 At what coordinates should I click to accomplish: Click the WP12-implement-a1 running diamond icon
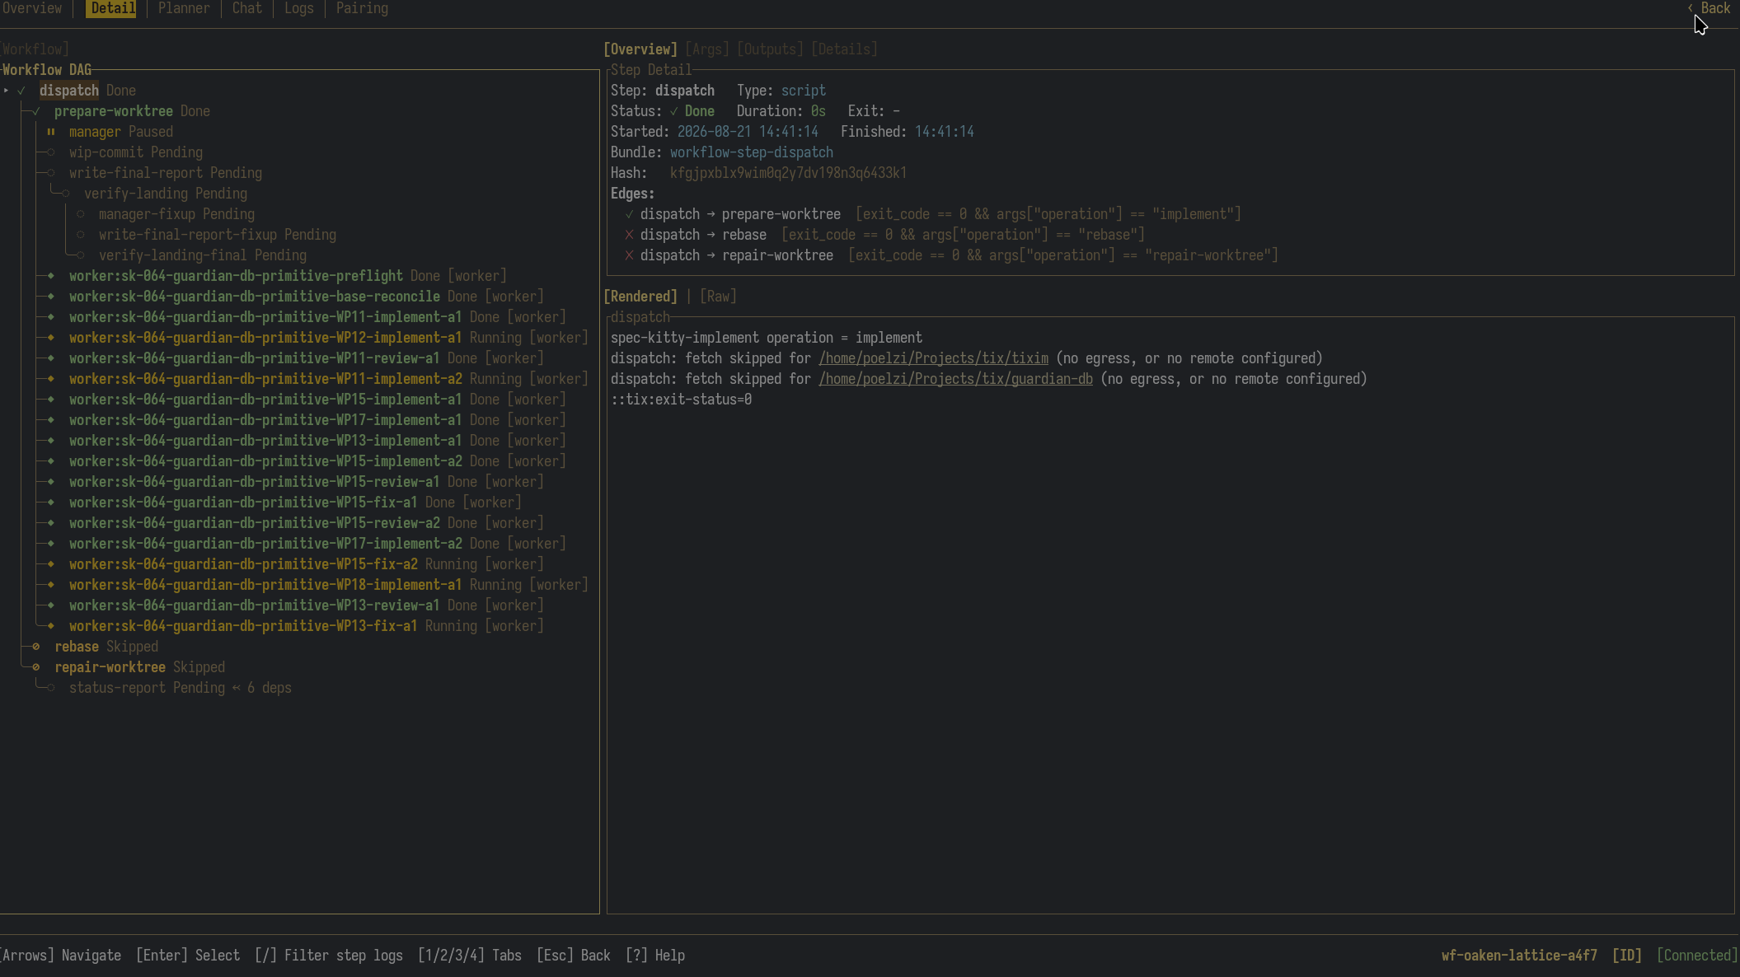tap(51, 338)
